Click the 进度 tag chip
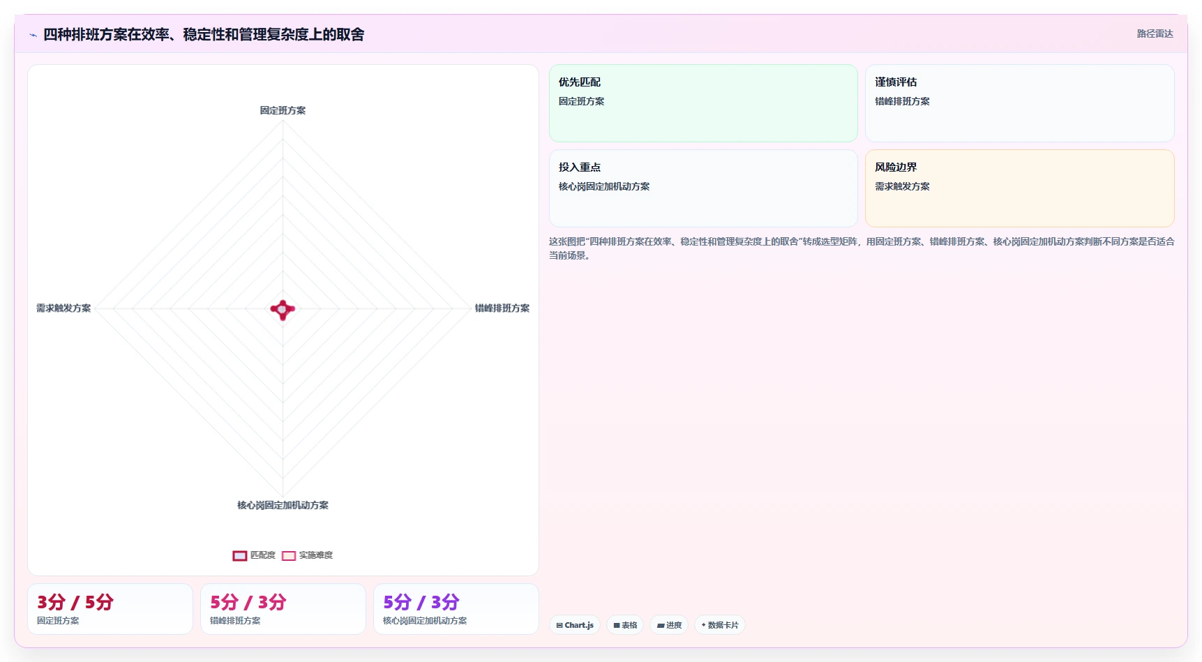Viewport: 1202px width, 662px height. point(669,625)
